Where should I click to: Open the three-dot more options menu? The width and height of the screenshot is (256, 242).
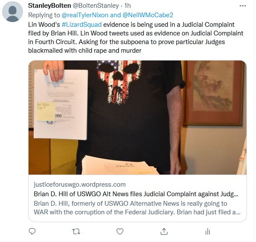243,6
